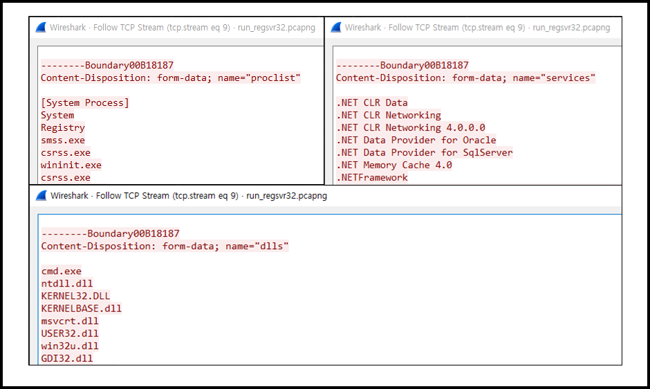The height and width of the screenshot is (389, 650).
Task: Click the "[System Process]" line
Action: 84,103
